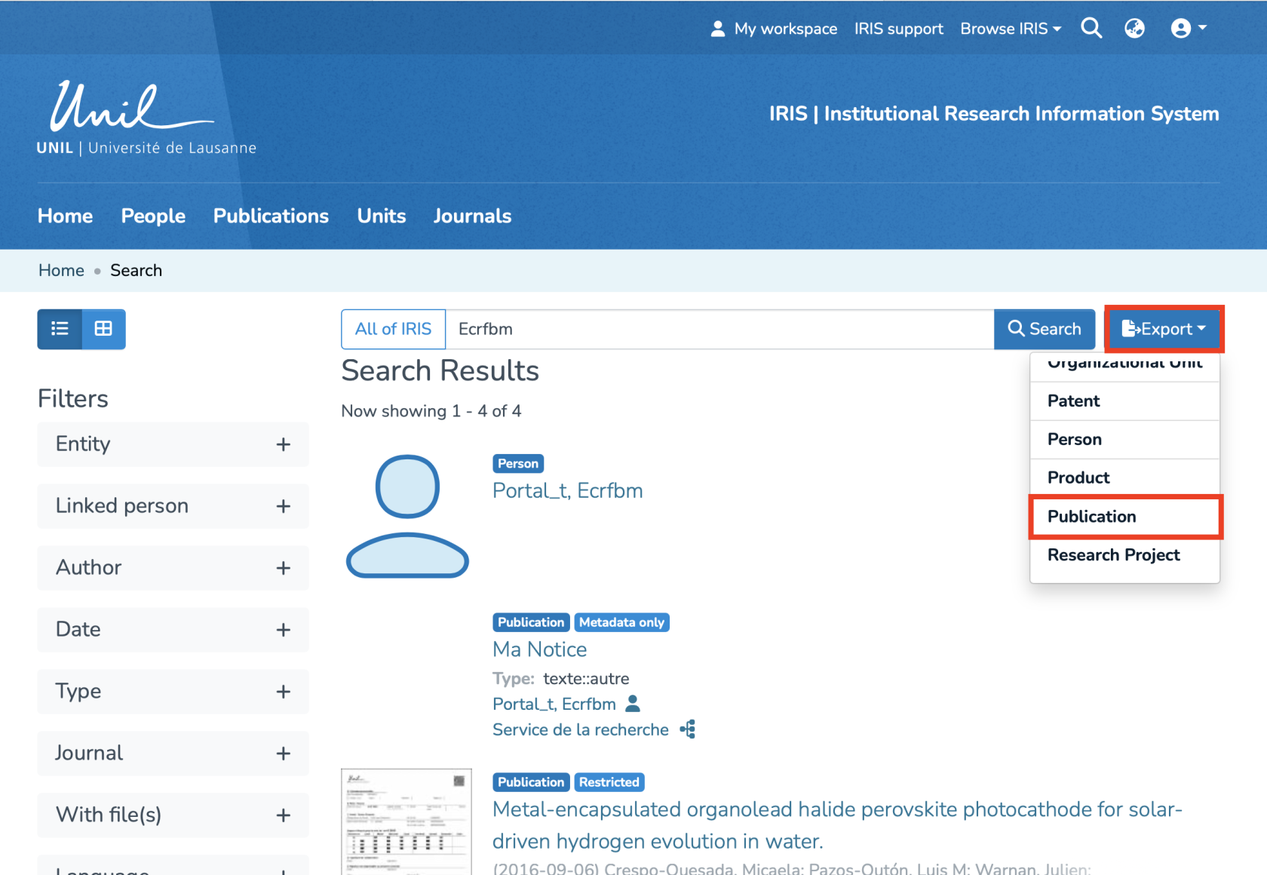Click the org unit icon beside Service de la recherche
The height and width of the screenshot is (875, 1267).
(x=687, y=729)
